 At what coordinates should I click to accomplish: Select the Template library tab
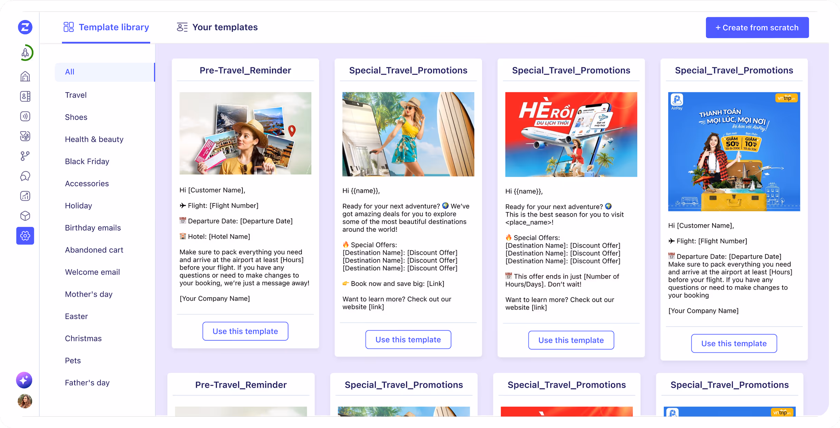[x=106, y=27]
